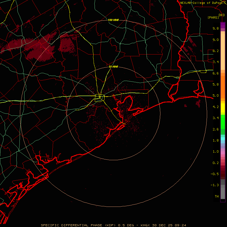Screen dimensions: 227x227
Task: Click the NEXLAB-College of DuPage credit text
Action: [x=201, y=3]
